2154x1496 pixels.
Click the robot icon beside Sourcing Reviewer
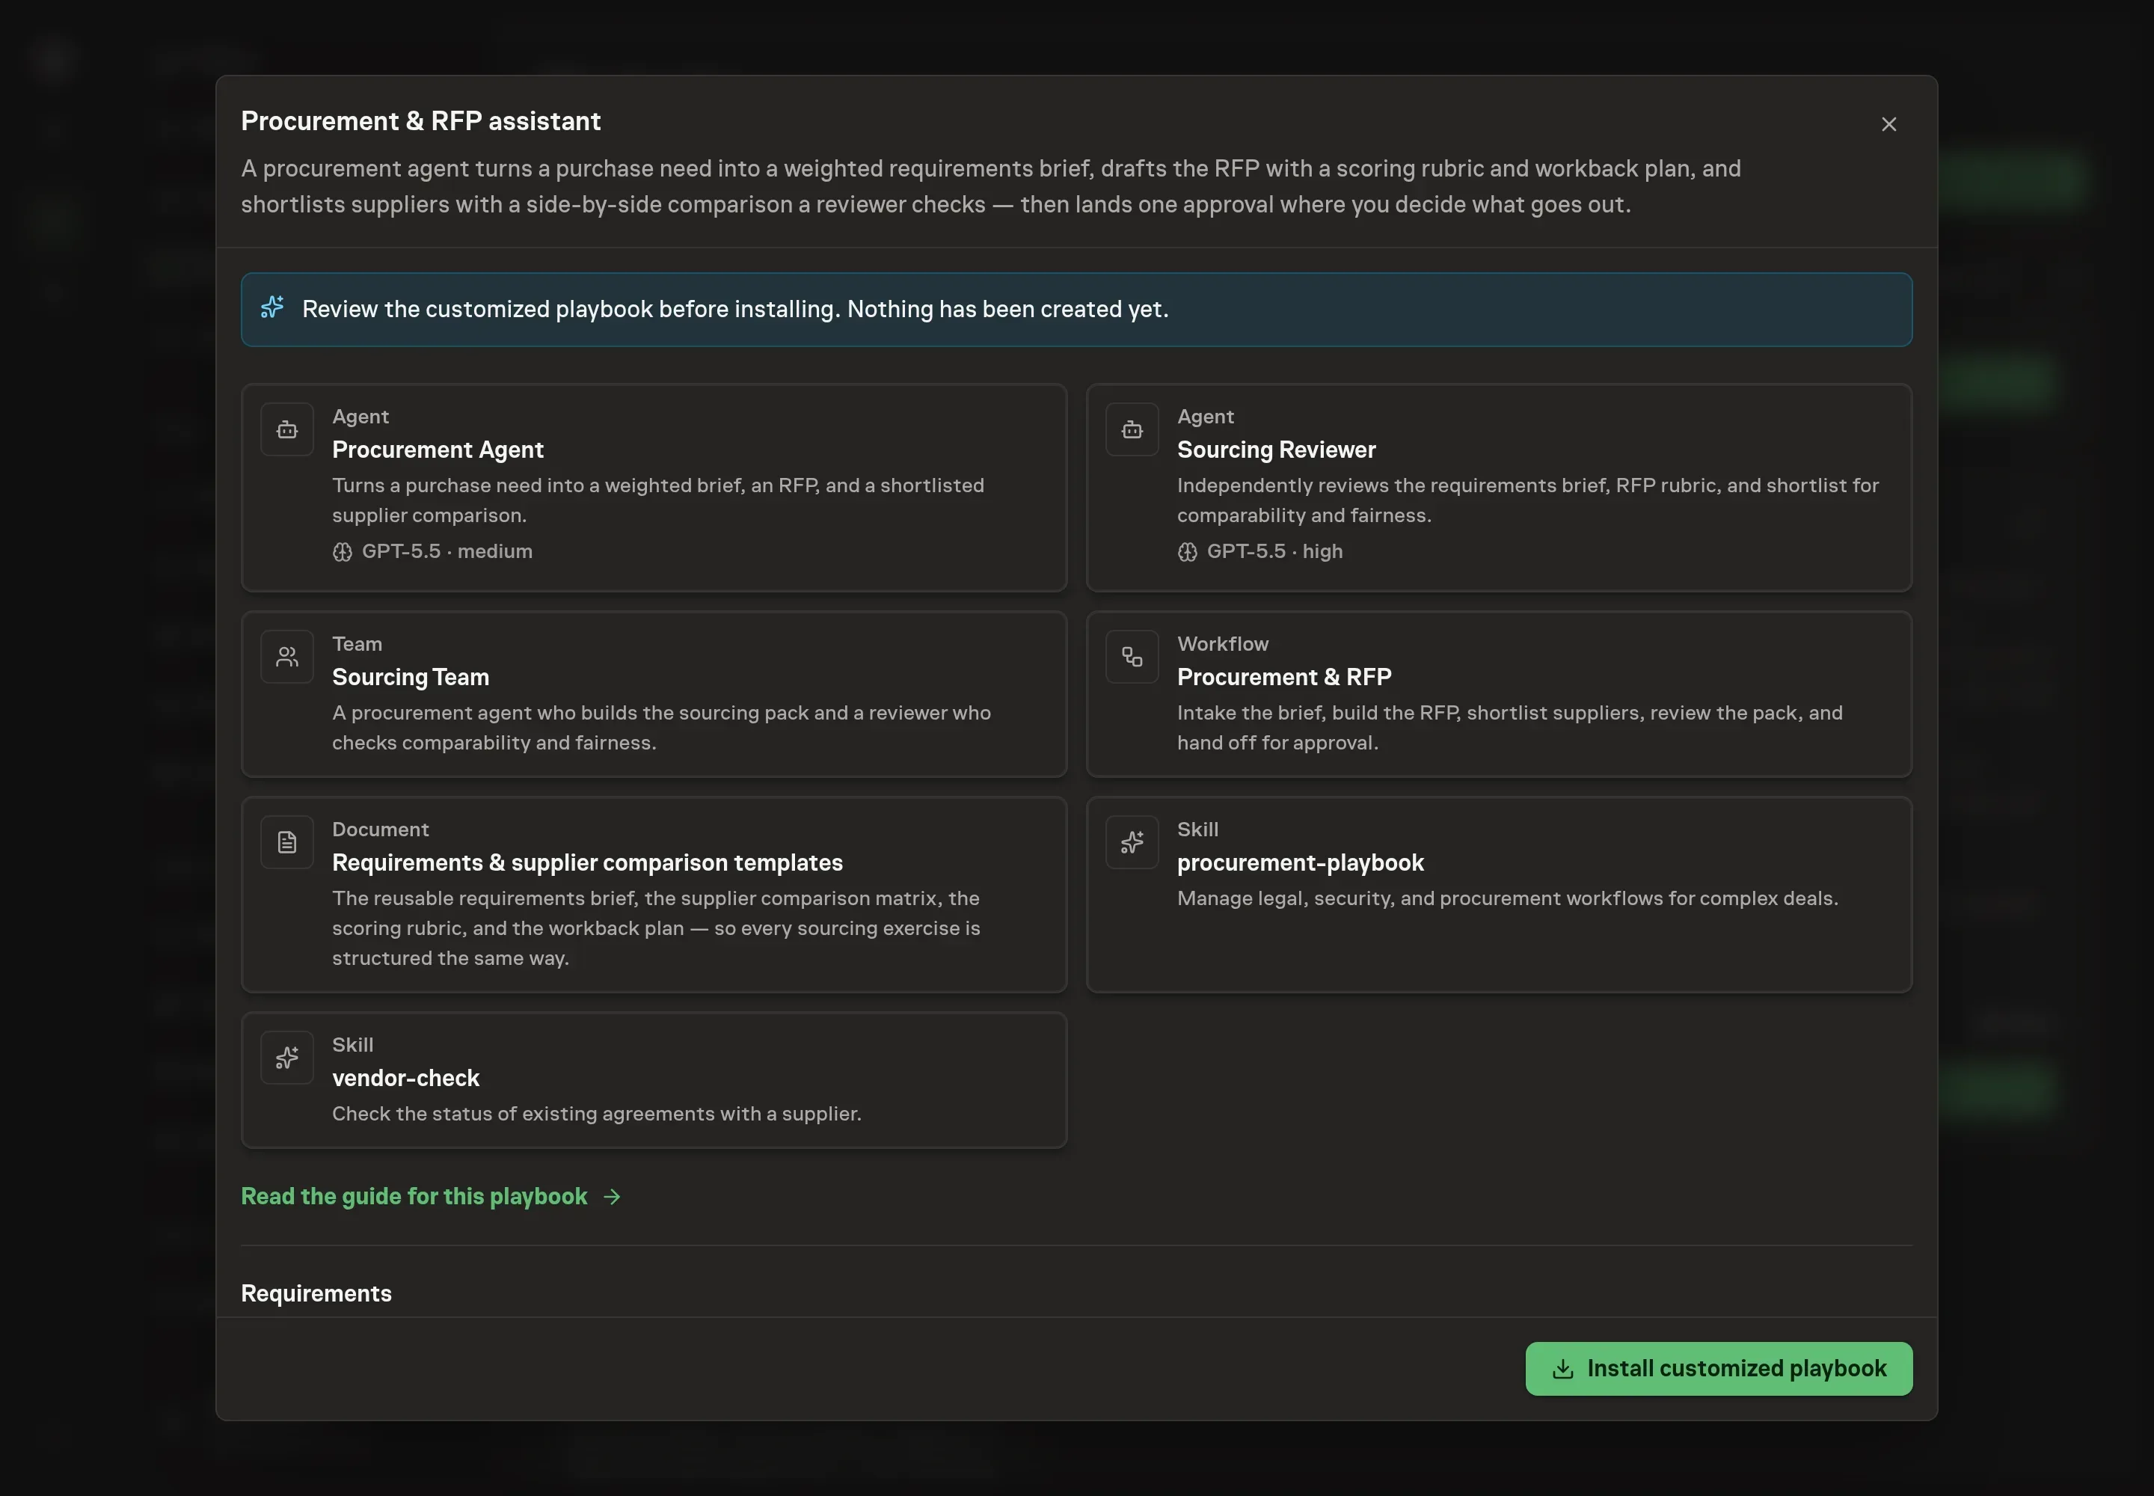click(x=1132, y=429)
